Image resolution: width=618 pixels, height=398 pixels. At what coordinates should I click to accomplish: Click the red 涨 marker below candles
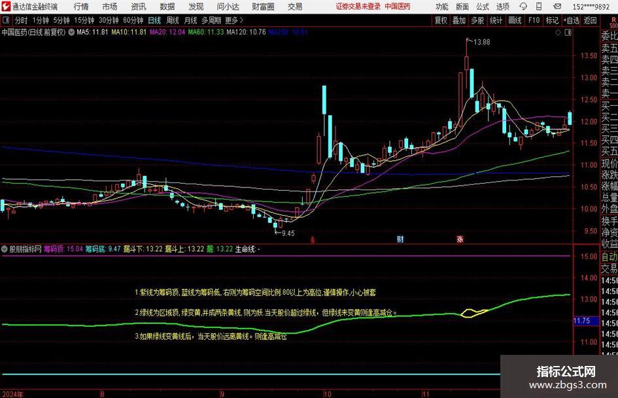[460, 239]
